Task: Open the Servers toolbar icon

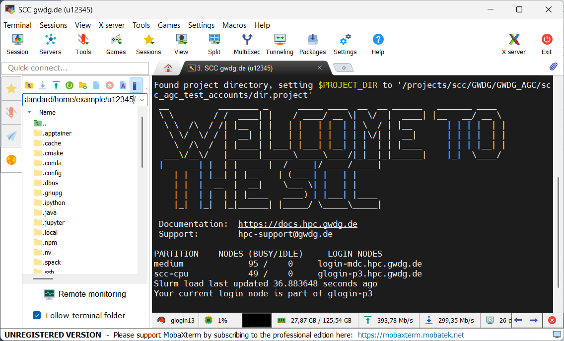Action: click(50, 44)
